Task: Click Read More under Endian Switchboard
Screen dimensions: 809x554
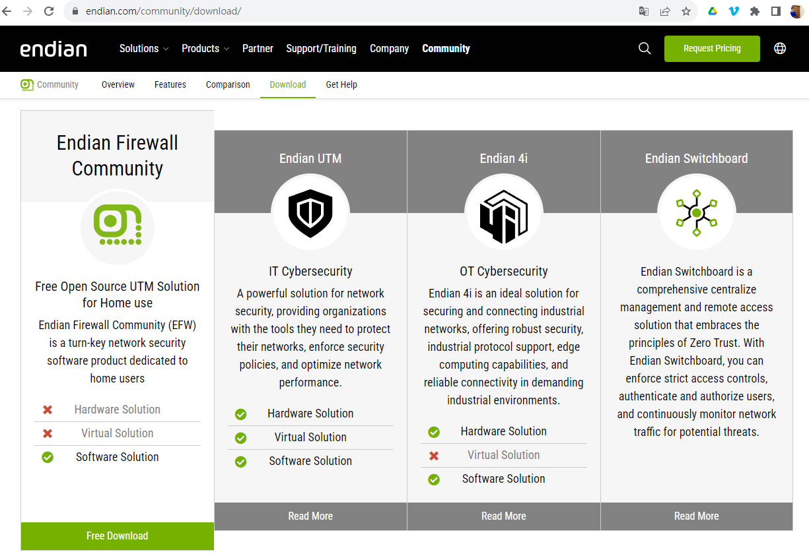Action: tap(697, 516)
